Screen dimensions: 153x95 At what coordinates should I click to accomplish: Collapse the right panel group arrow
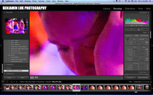[x=152, y=45]
